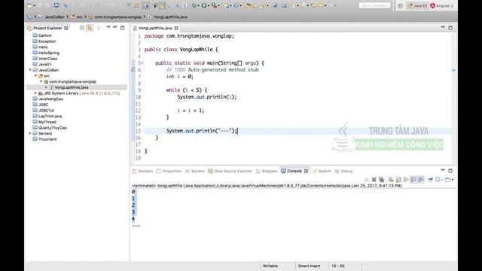The image size is (482, 271).
Task: Click the task marker on line 6 gutter
Action: [x=133, y=70]
